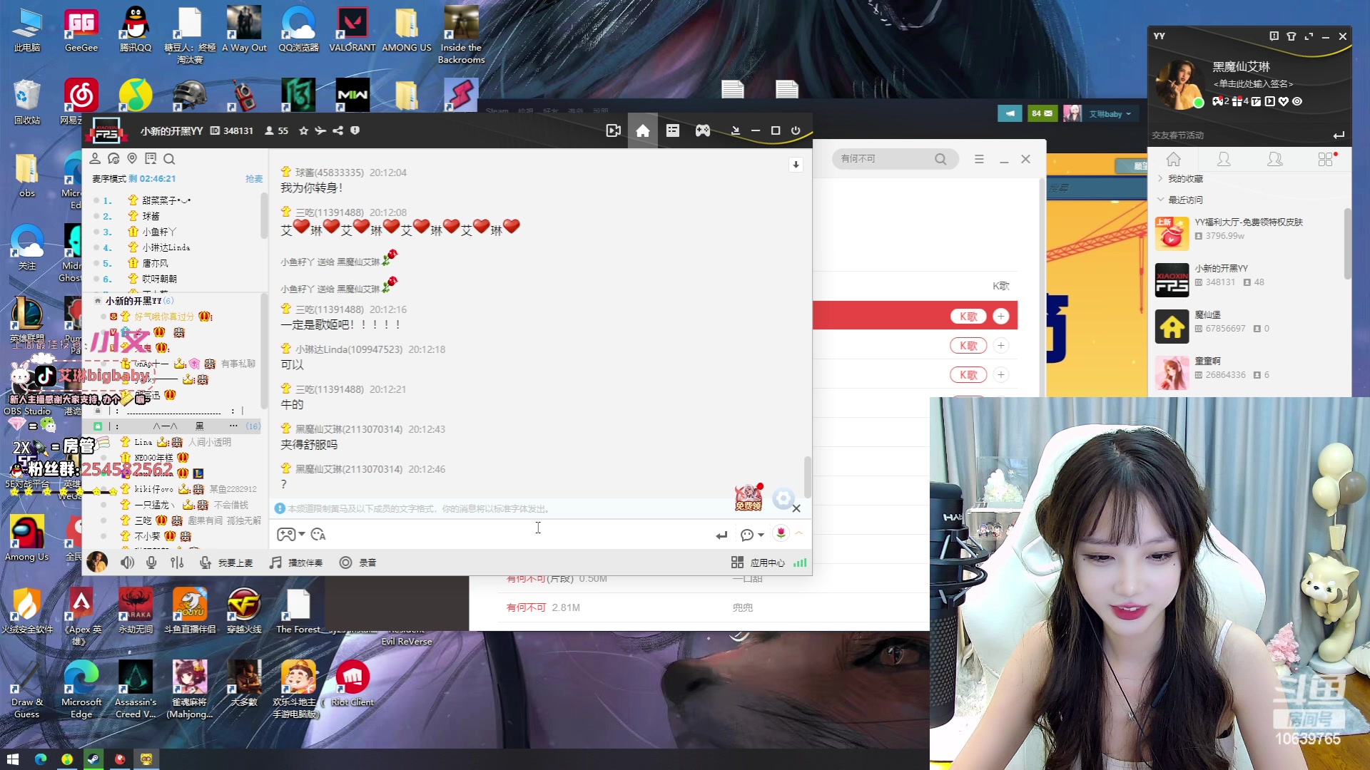The height and width of the screenshot is (770, 1370).
Task: Click the scroll-to-bottom arrow in chat
Action: click(796, 165)
